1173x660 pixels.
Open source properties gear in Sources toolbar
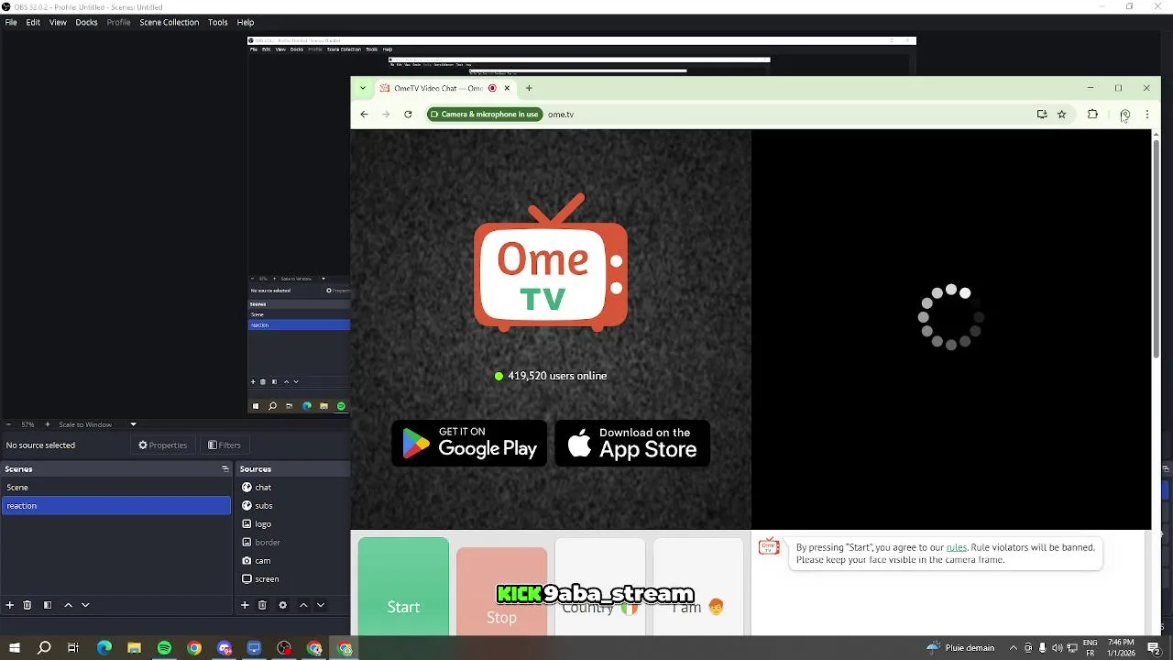pos(282,605)
